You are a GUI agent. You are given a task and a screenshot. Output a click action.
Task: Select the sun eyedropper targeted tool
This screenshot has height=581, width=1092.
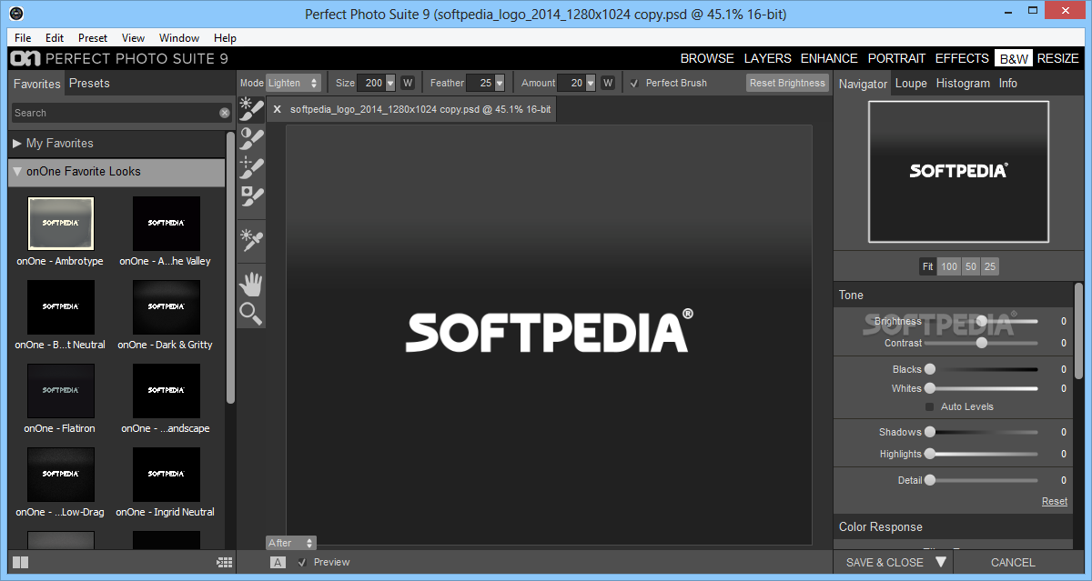[x=251, y=239]
